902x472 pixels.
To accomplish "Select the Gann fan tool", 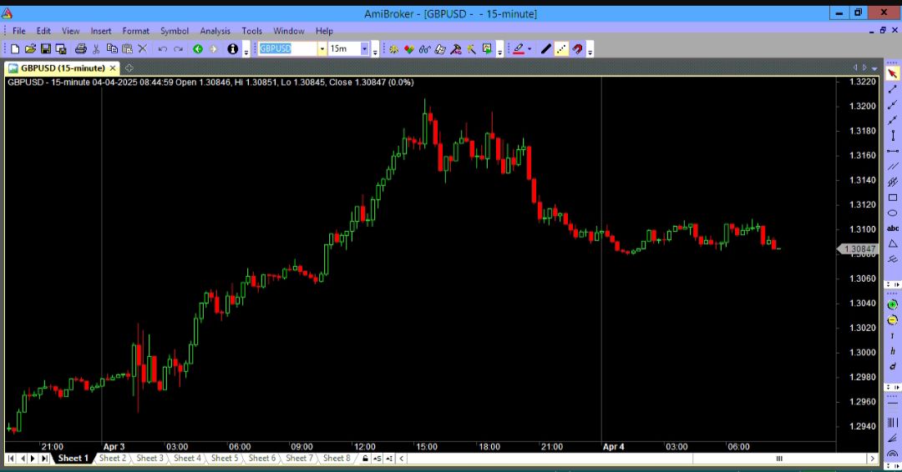I will pos(892,438).
